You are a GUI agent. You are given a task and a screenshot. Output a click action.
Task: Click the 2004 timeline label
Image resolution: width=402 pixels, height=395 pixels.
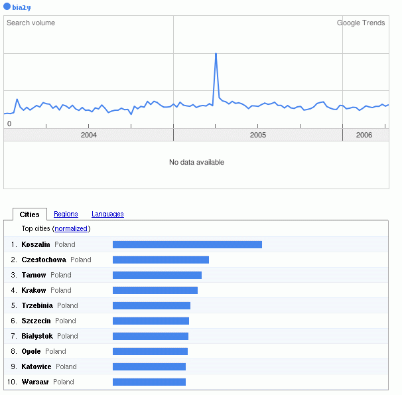click(88, 135)
